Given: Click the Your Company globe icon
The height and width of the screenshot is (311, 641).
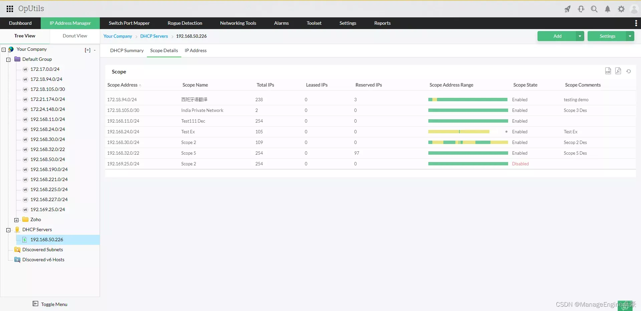Looking at the screenshot, I should [11, 49].
